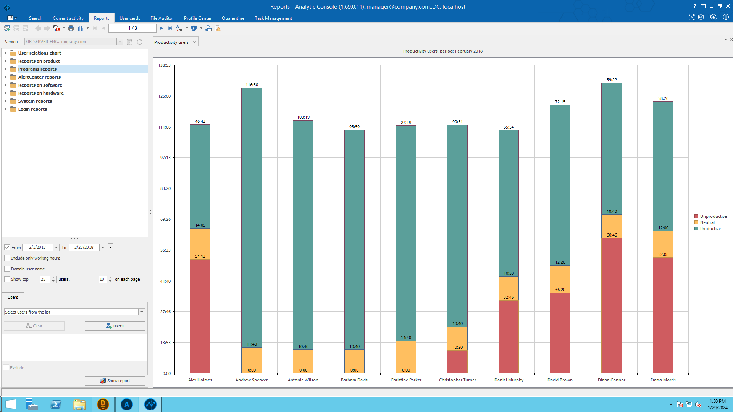
Task: Open the Select users from list dropdown
Action: coord(142,312)
